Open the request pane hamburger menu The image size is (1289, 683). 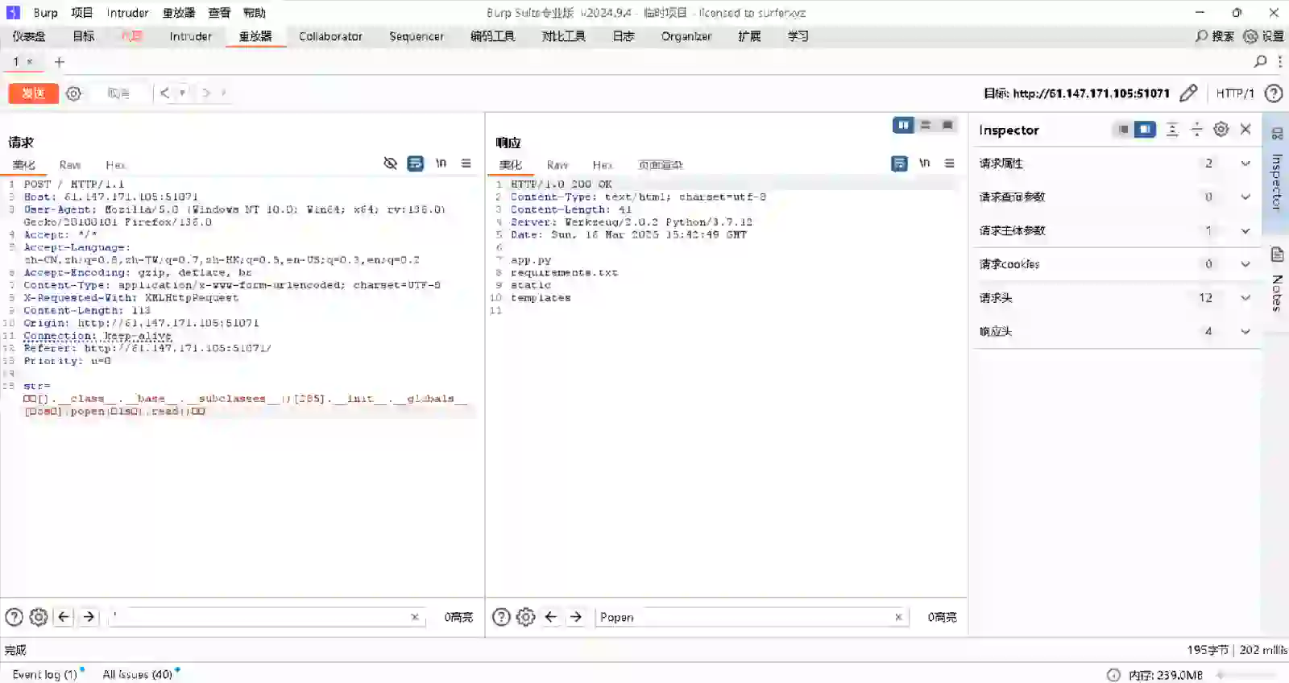[x=466, y=164]
